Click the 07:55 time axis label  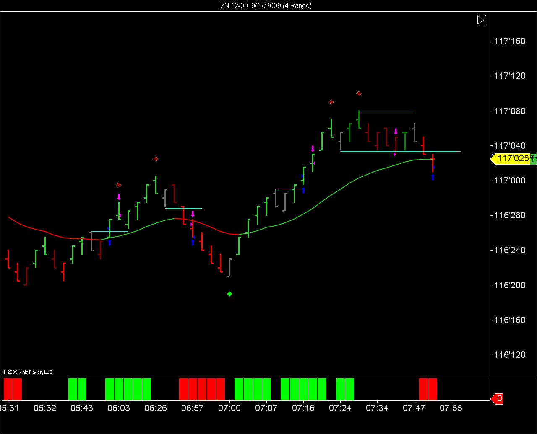[x=451, y=408]
